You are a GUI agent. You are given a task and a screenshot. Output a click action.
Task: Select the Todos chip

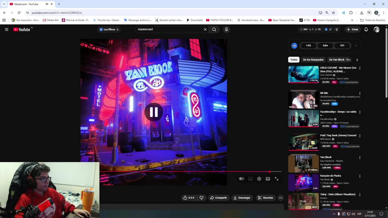pos(294,60)
